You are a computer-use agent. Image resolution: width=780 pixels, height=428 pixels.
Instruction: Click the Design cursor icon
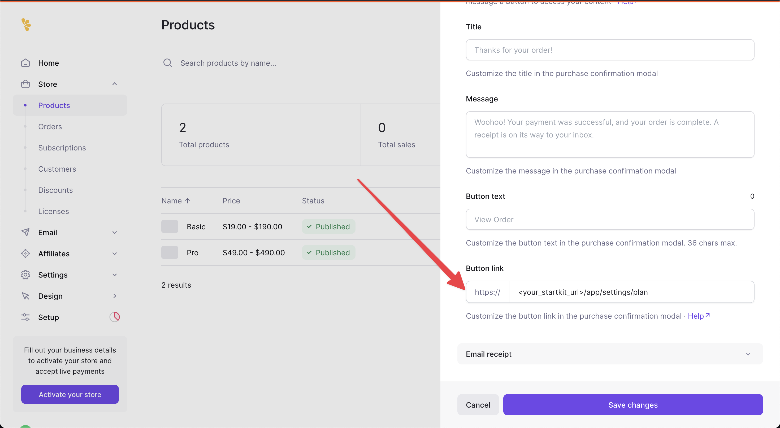[25, 296]
